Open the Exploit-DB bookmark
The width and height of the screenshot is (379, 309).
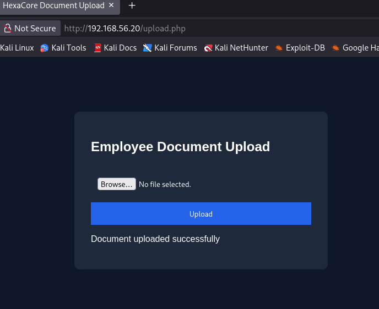pos(300,48)
